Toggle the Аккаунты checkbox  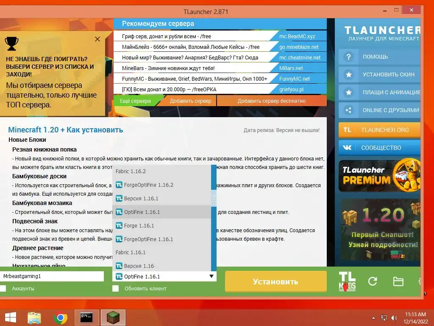coord(3,289)
